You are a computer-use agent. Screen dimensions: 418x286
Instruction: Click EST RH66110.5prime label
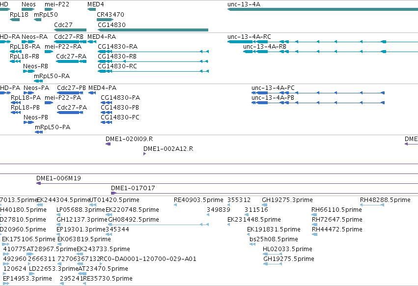(x=336, y=210)
